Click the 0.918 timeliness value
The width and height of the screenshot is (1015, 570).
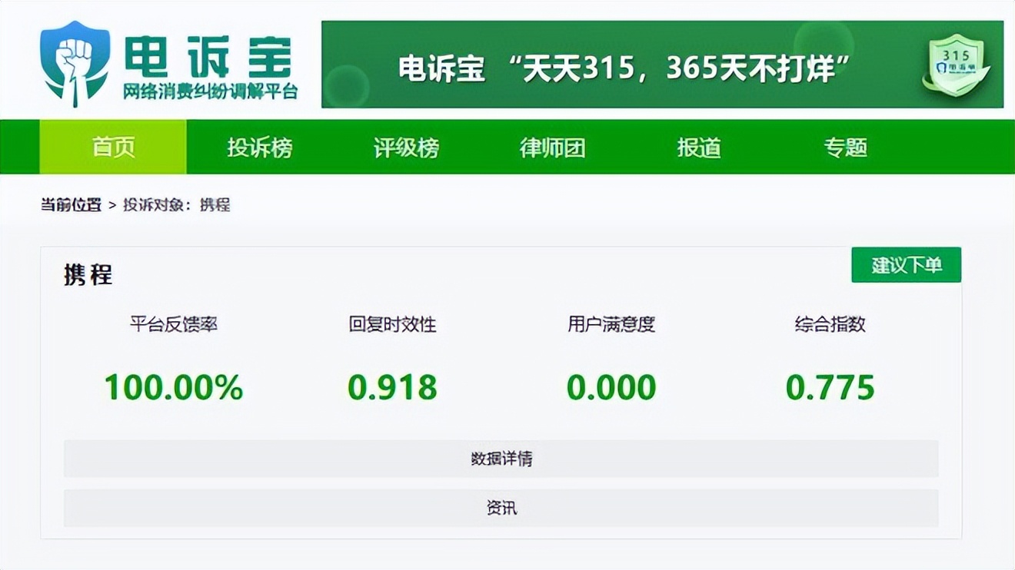click(x=393, y=387)
